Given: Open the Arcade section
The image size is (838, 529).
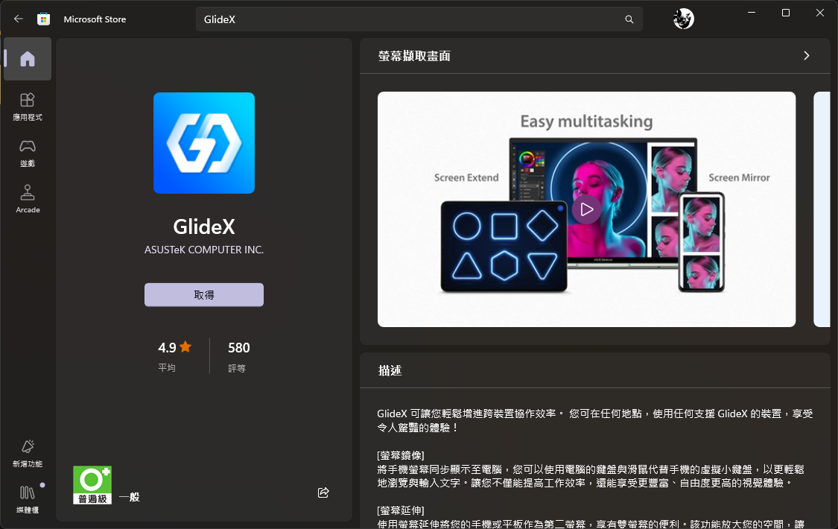Looking at the screenshot, I should click(x=28, y=199).
